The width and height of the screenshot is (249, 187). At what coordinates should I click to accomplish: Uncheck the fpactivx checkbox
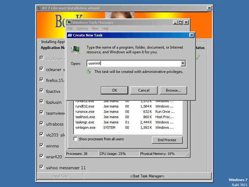tap(41, 90)
